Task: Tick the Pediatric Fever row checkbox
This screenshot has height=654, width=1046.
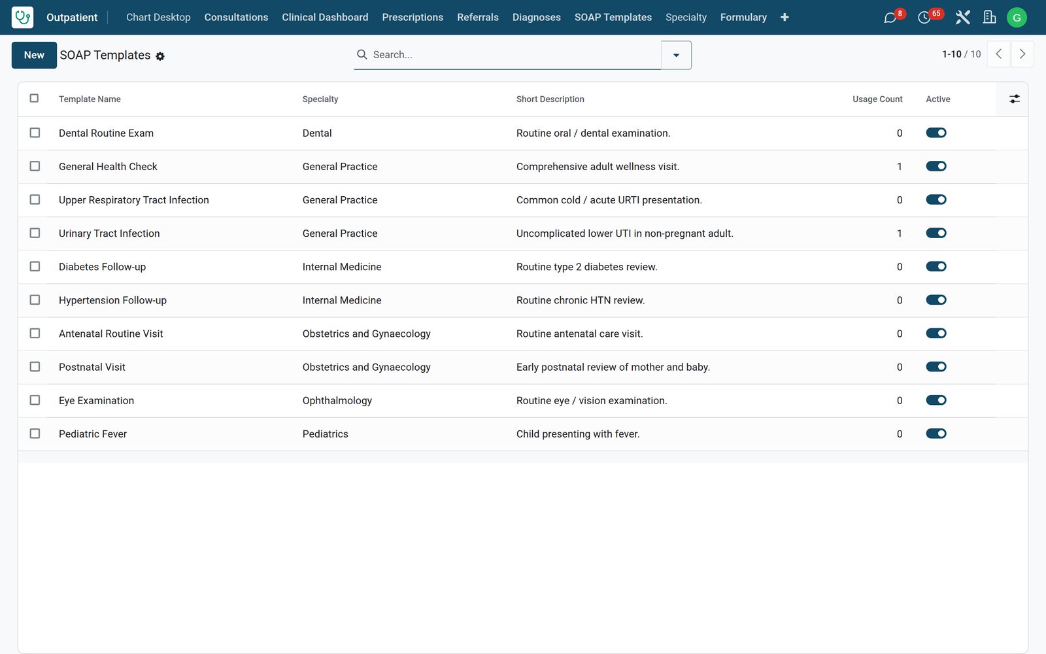Action: coord(35,434)
